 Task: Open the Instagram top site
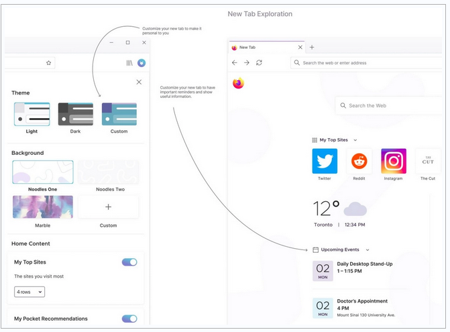[394, 161]
